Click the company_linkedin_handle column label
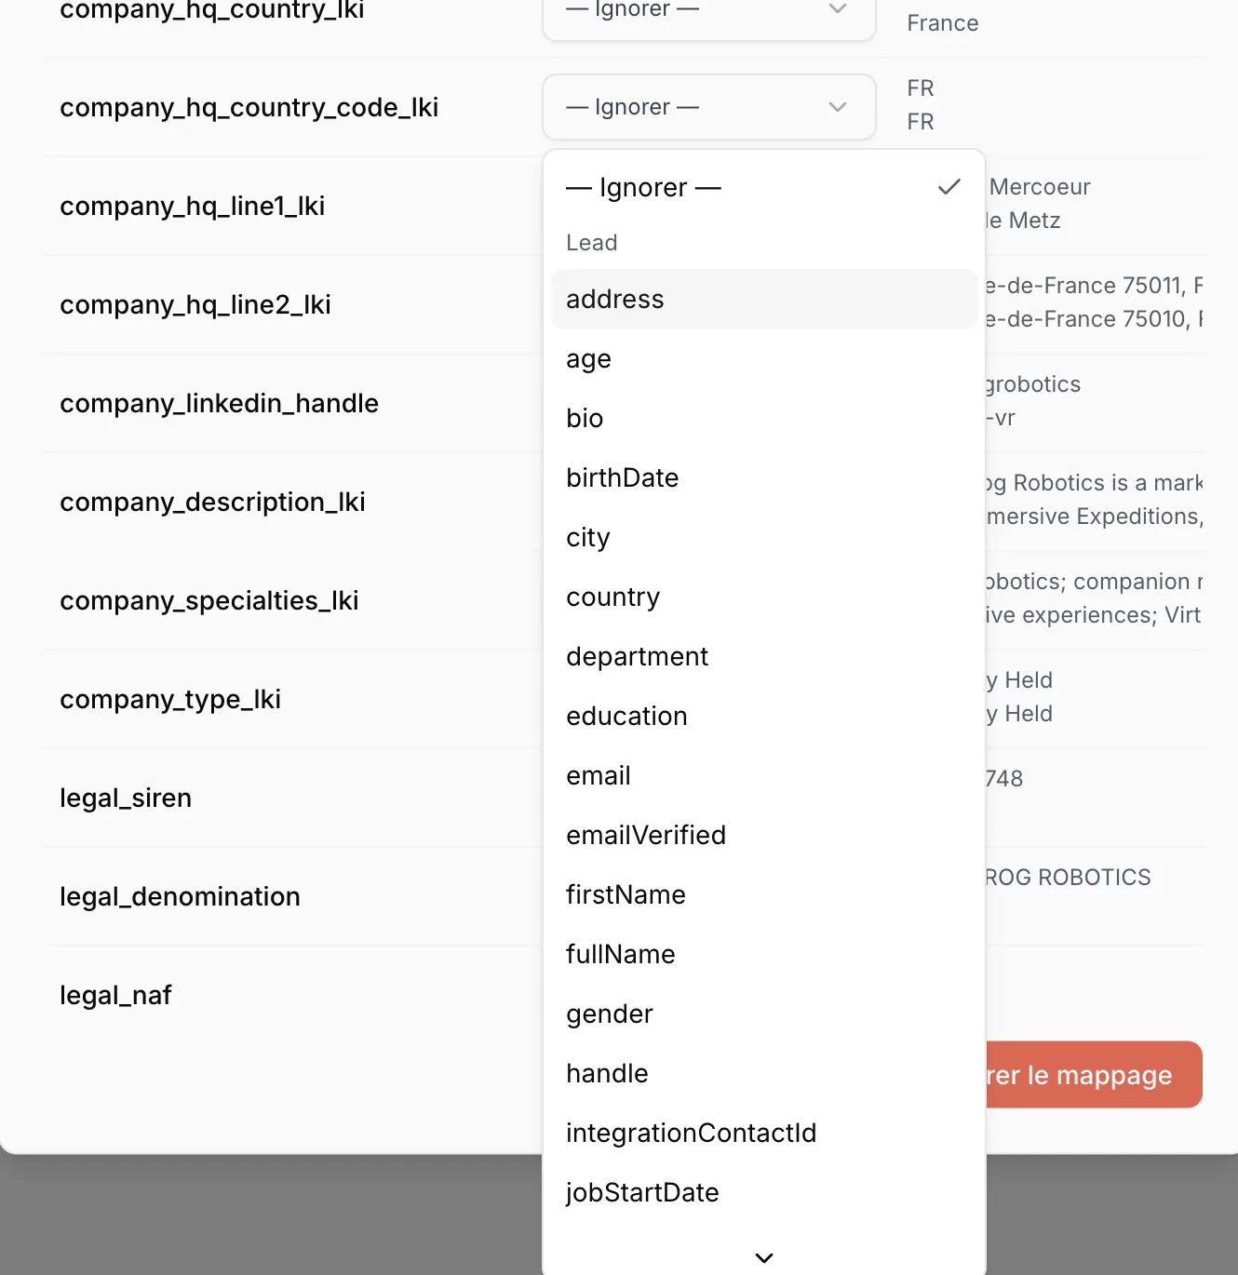Viewport: 1238px width, 1275px height. tap(220, 403)
